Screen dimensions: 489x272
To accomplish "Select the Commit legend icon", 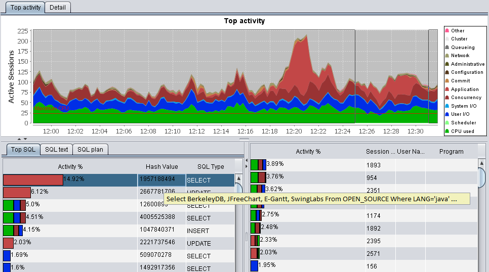I will click(x=447, y=81).
